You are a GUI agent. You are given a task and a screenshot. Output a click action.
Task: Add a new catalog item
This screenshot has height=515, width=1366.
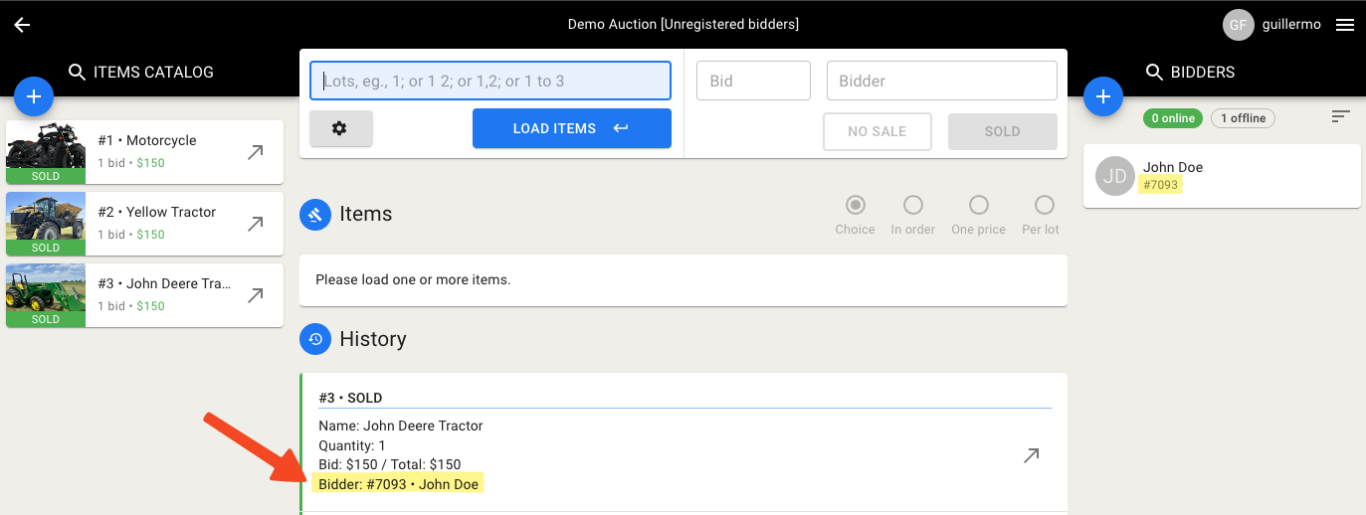(x=34, y=96)
